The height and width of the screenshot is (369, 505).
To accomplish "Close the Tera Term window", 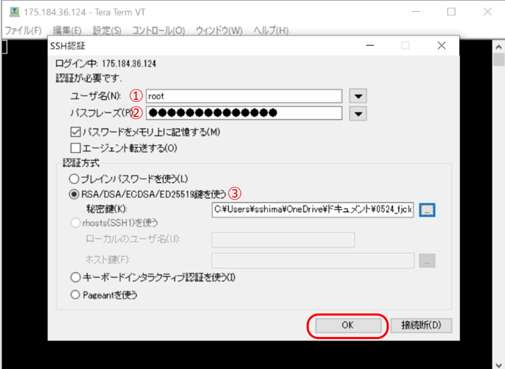I will (487, 12).
